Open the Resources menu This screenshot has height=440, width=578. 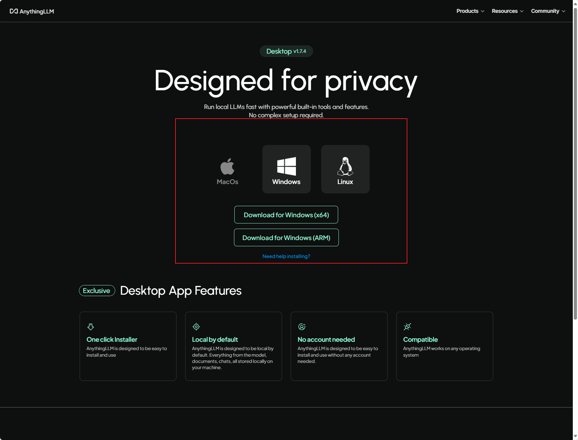click(x=508, y=11)
